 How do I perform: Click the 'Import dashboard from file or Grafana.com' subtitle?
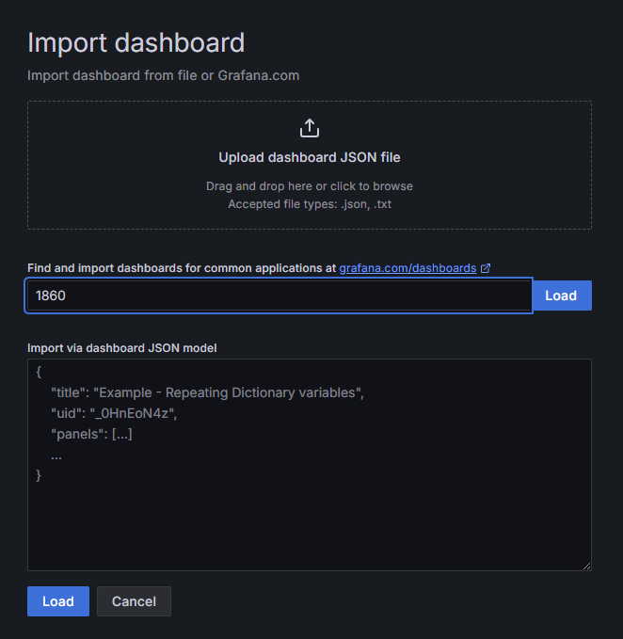[x=163, y=75]
